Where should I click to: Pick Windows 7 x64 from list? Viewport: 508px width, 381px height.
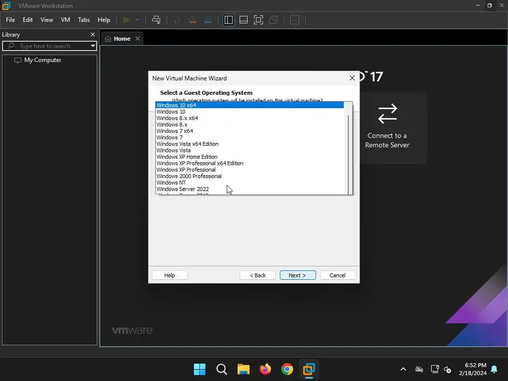coord(250,131)
